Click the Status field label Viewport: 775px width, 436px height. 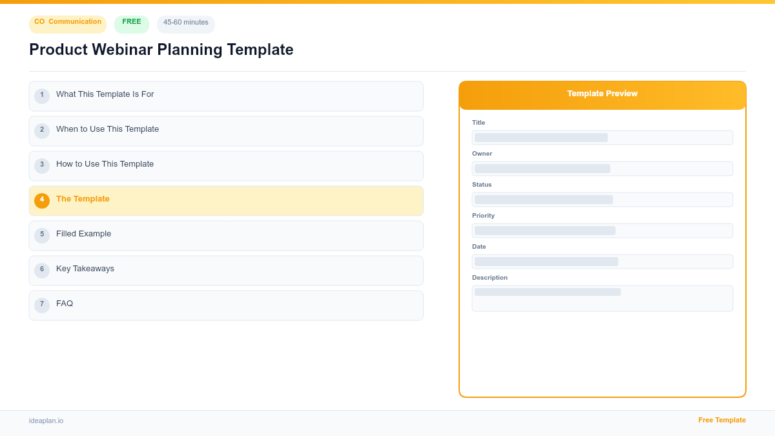(482, 185)
